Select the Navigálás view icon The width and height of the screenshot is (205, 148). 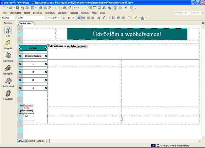point(8,69)
